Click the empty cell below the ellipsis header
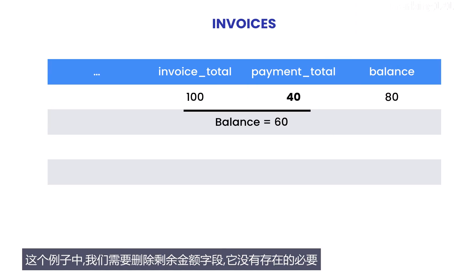Image resolution: width=454 pixels, height=275 pixels. [97, 97]
